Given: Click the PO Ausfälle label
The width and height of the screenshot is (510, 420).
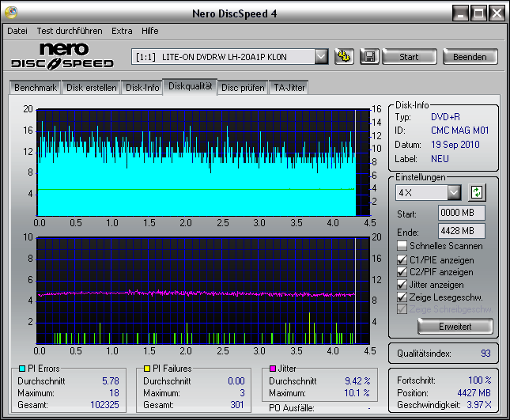Looking at the screenshot, I should click(292, 408).
